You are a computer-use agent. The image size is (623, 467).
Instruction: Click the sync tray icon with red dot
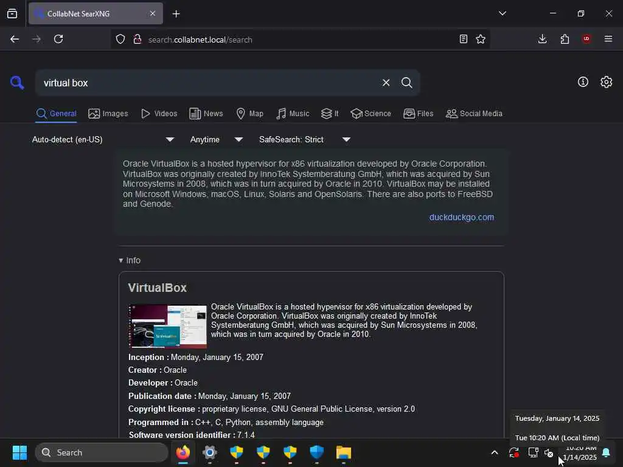[x=513, y=452]
